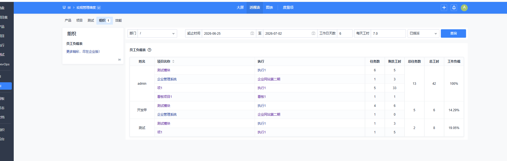Image resolution: width=507 pixels, height=161 pixels.
Task: Switch to the 图表 view
Action: pos(269,8)
